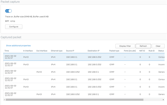Open Show additional properties link
The image size is (167, 105).
click(x=18, y=46)
